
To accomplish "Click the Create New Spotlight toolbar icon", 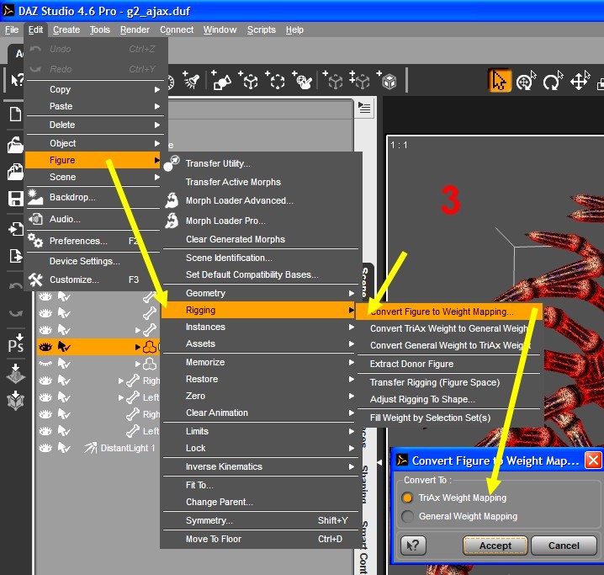I will click(x=191, y=80).
